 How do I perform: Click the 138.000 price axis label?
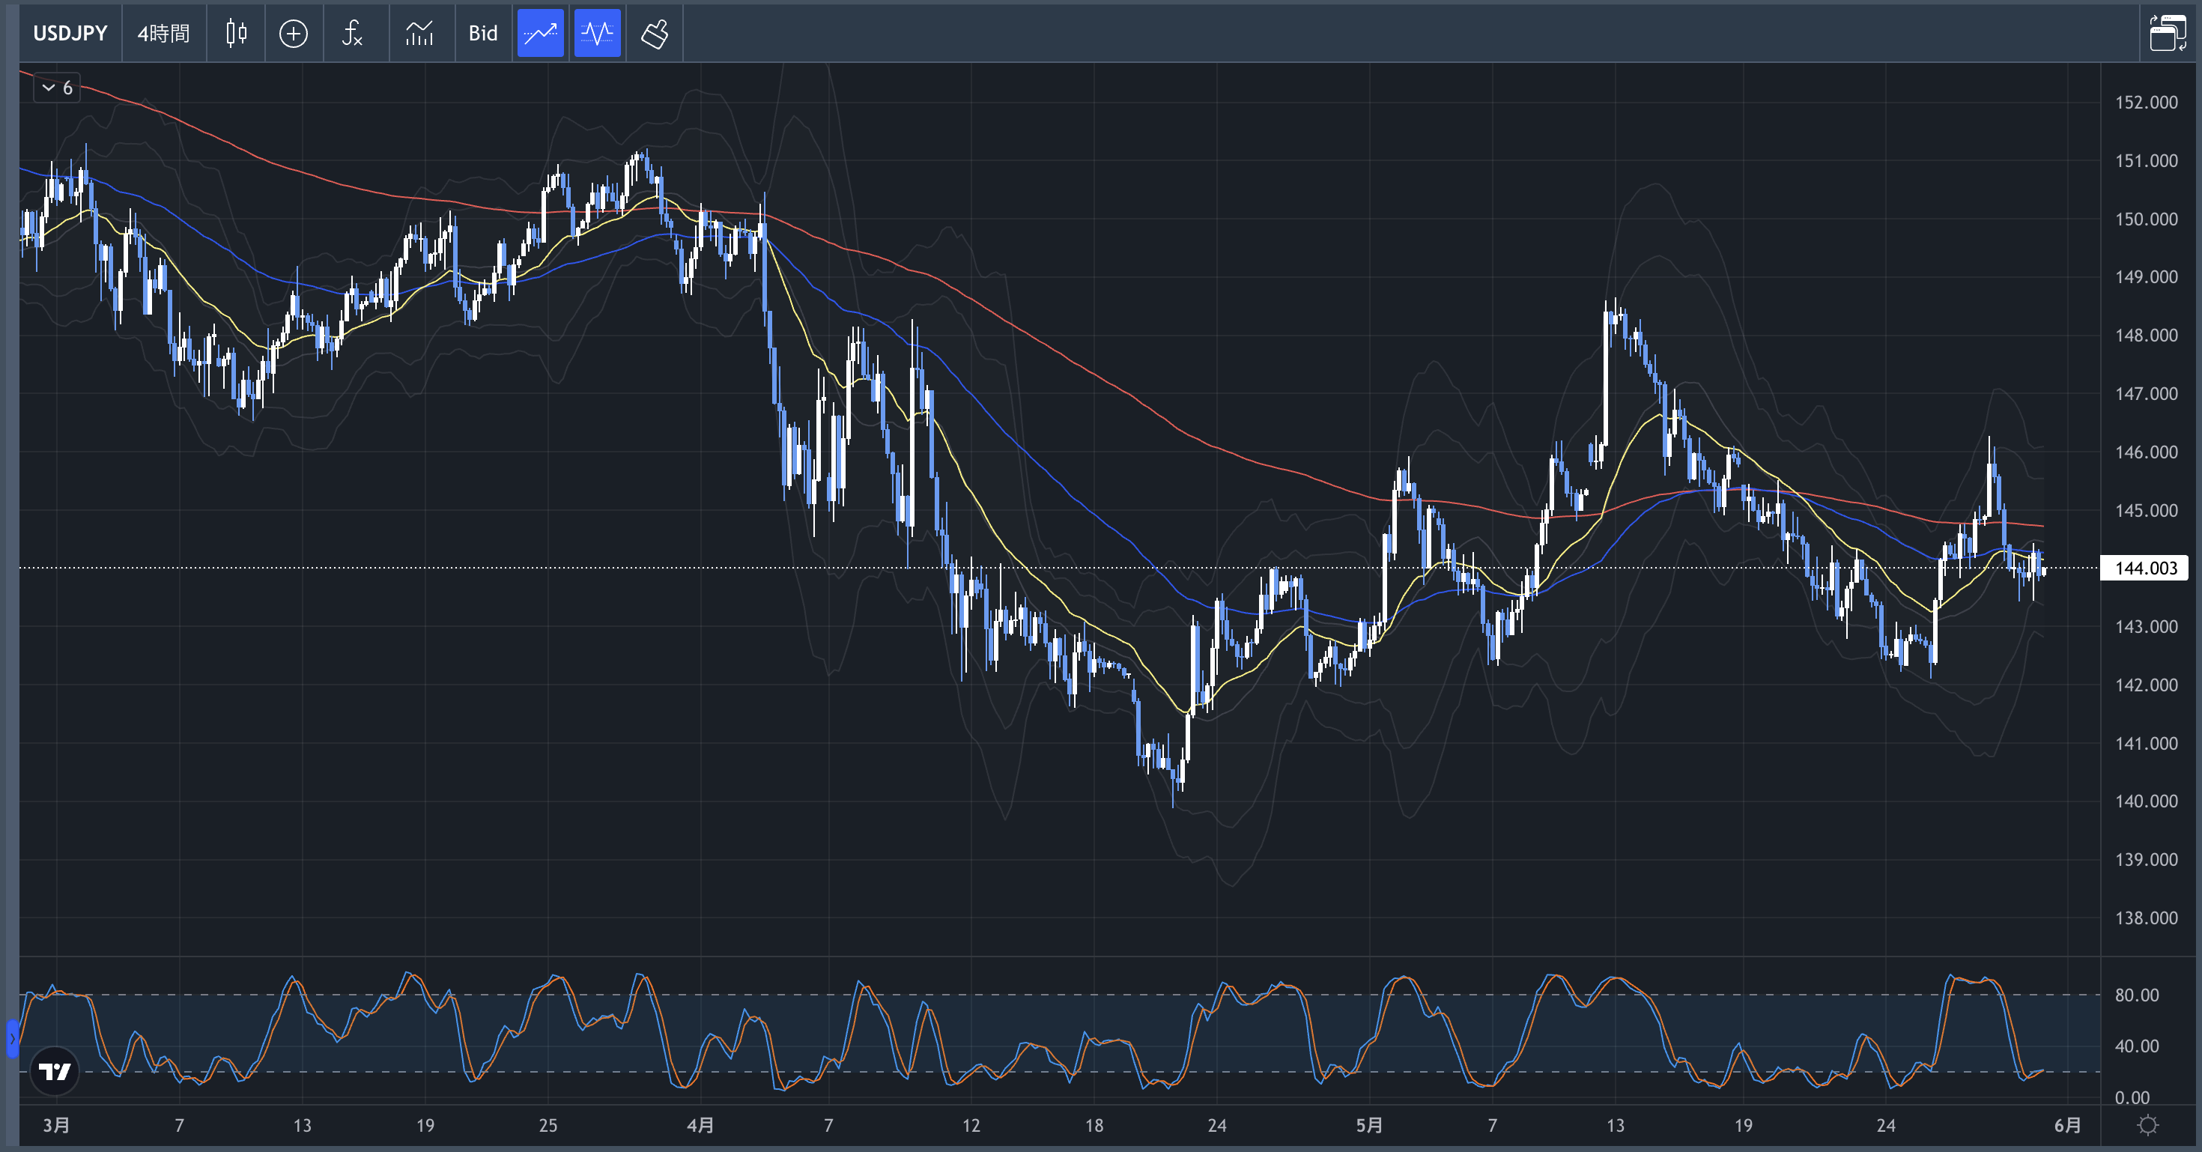tap(2146, 918)
